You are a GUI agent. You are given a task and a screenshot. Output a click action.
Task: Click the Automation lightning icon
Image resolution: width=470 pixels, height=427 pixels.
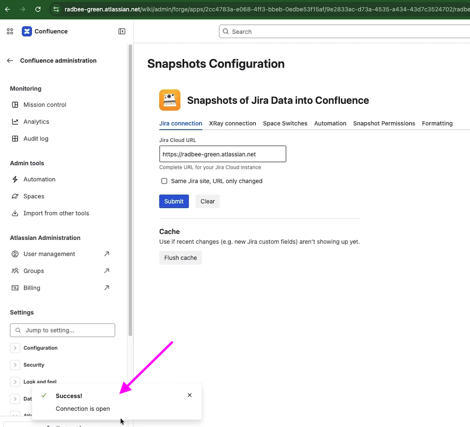[15, 179]
